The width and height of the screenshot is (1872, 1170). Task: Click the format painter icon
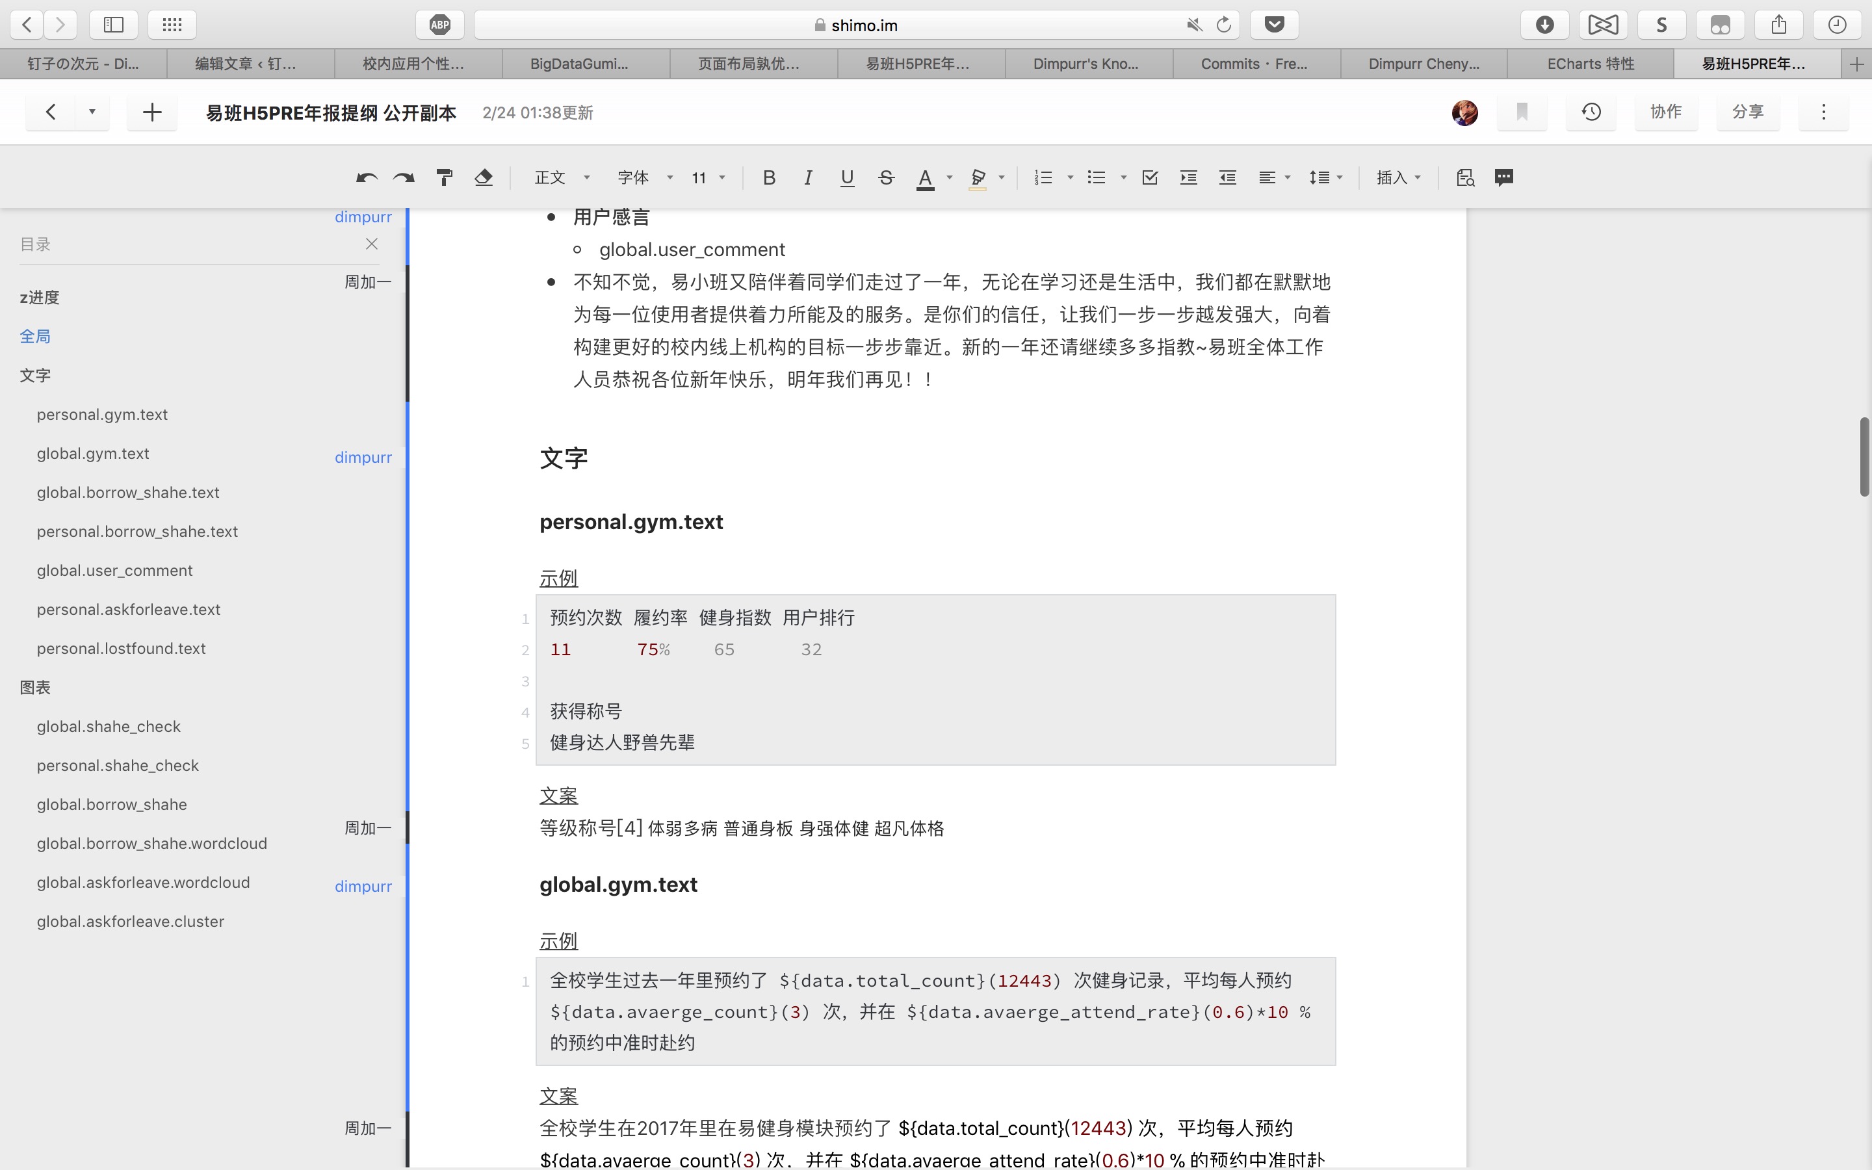[444, 178]
